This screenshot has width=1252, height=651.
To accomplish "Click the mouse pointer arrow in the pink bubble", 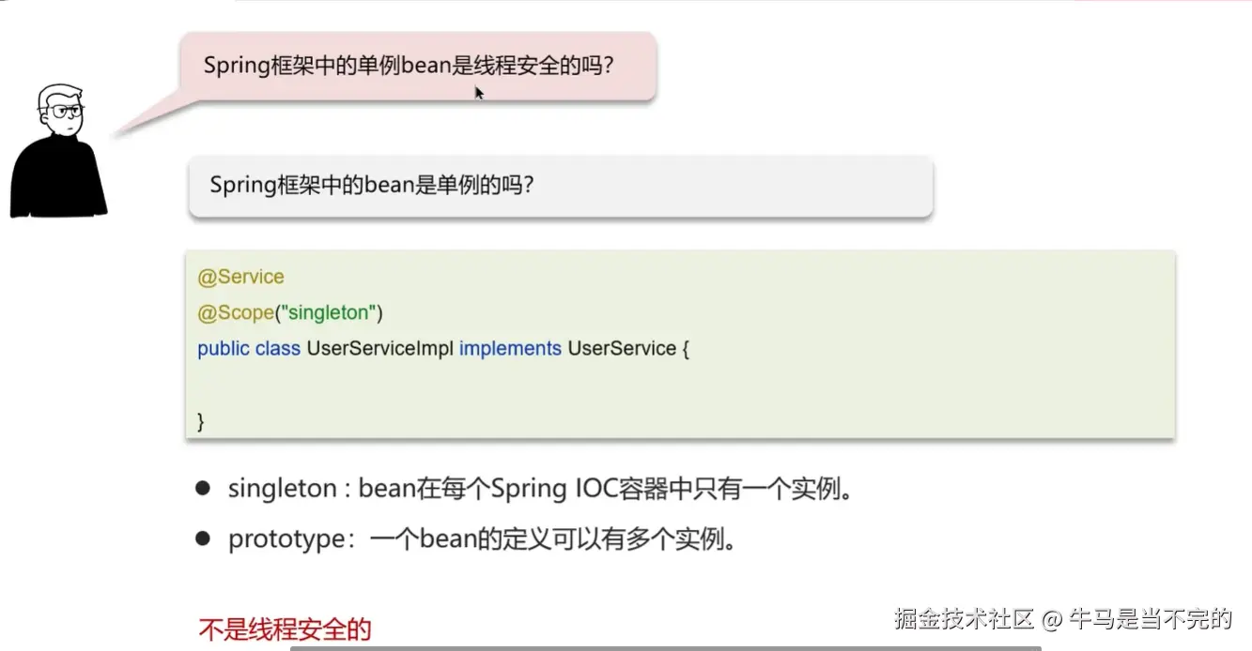I will [x=479, y=92].
